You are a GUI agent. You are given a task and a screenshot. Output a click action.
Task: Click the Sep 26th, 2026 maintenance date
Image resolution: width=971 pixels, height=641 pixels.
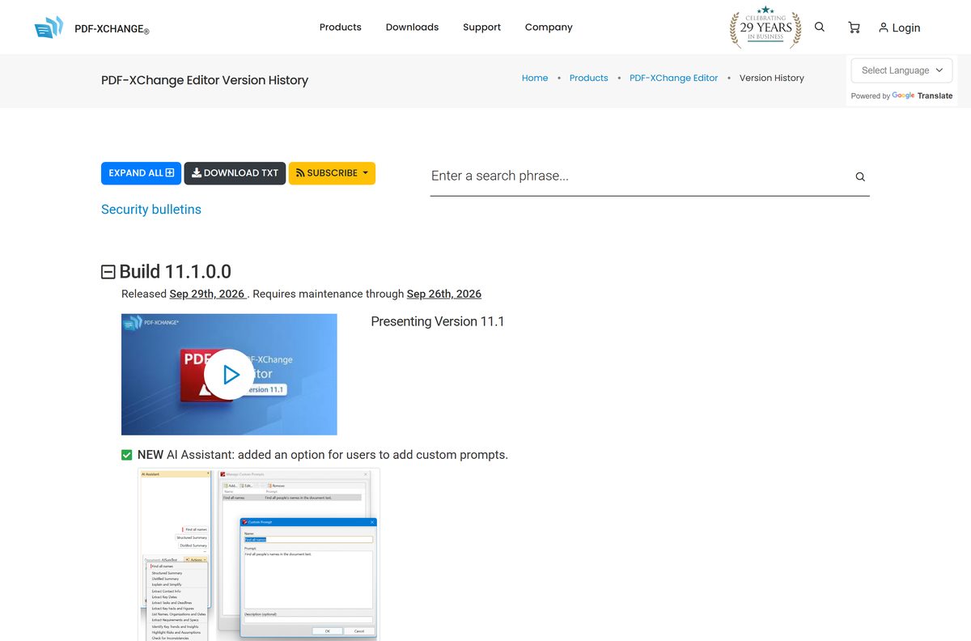click(x=444, y=294)
